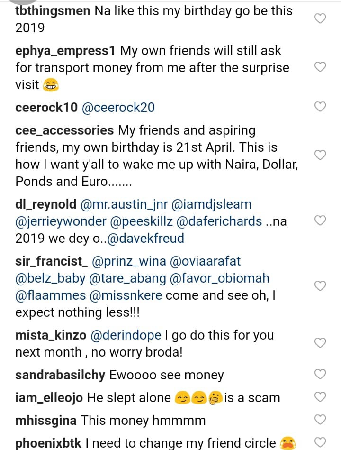Screen dimensions: 341x450
Task: Heart sandrabasilchy's "see money" comment
Action: (321, 374)
